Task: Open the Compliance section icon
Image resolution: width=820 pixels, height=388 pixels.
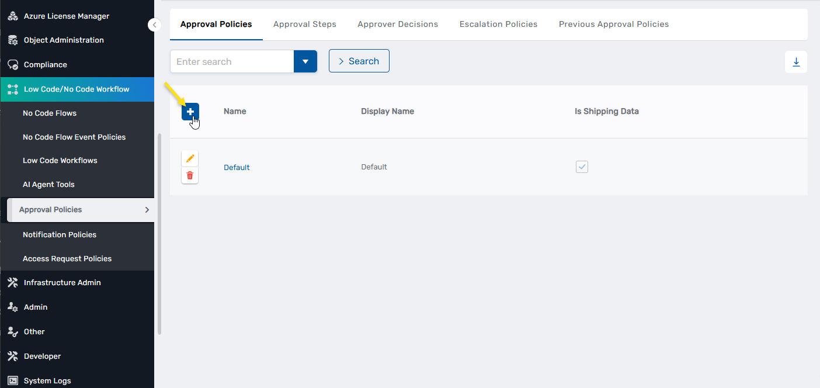Action: point(13,64)
